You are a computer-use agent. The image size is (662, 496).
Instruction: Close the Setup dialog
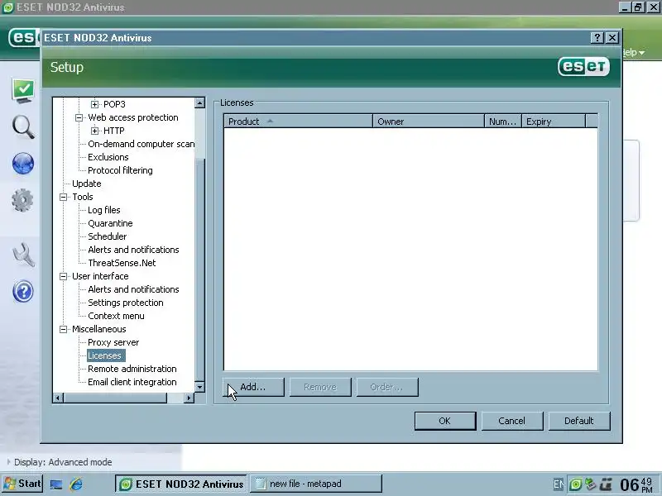pos(612,38)
